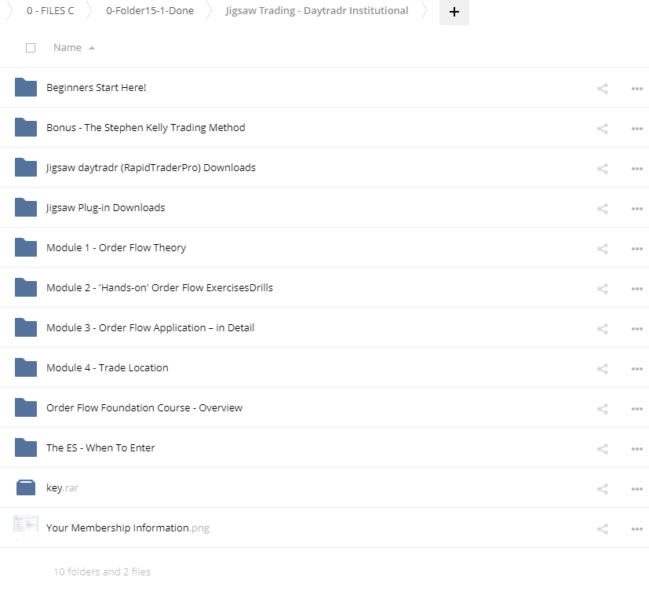Share Bonus - The Stephen Kelly Trading Method
649x595 pixels.
point(602,129)
